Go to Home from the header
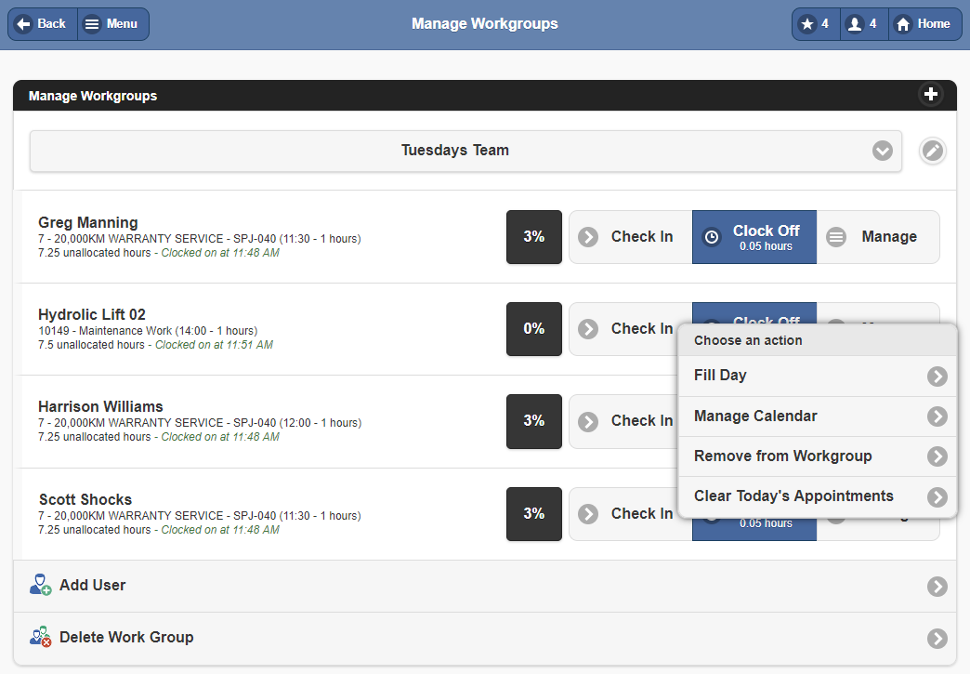Image resolution: width=970 pixels, height=674 pixels. 924,24
